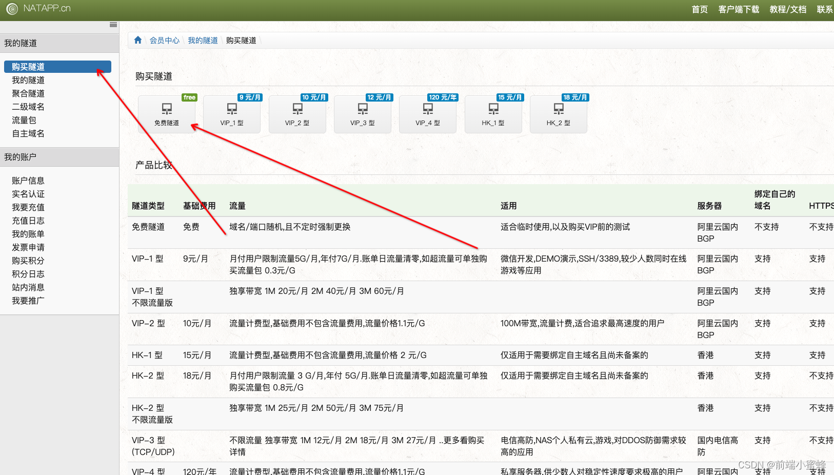Select the HK_1 型 tunnel card
834x475 pixels.
pos(493,114)
